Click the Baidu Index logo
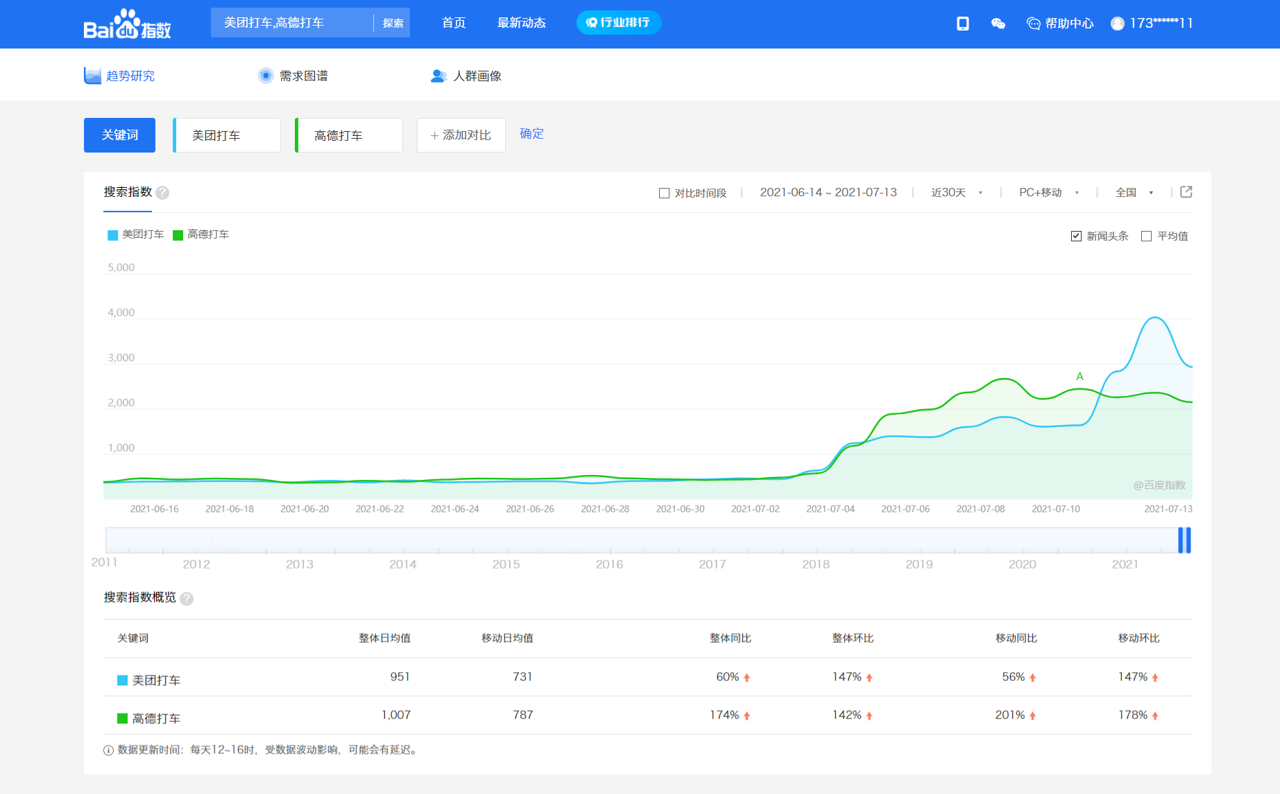Viewport: 1280px width, 794px height. tap(127, 24)
